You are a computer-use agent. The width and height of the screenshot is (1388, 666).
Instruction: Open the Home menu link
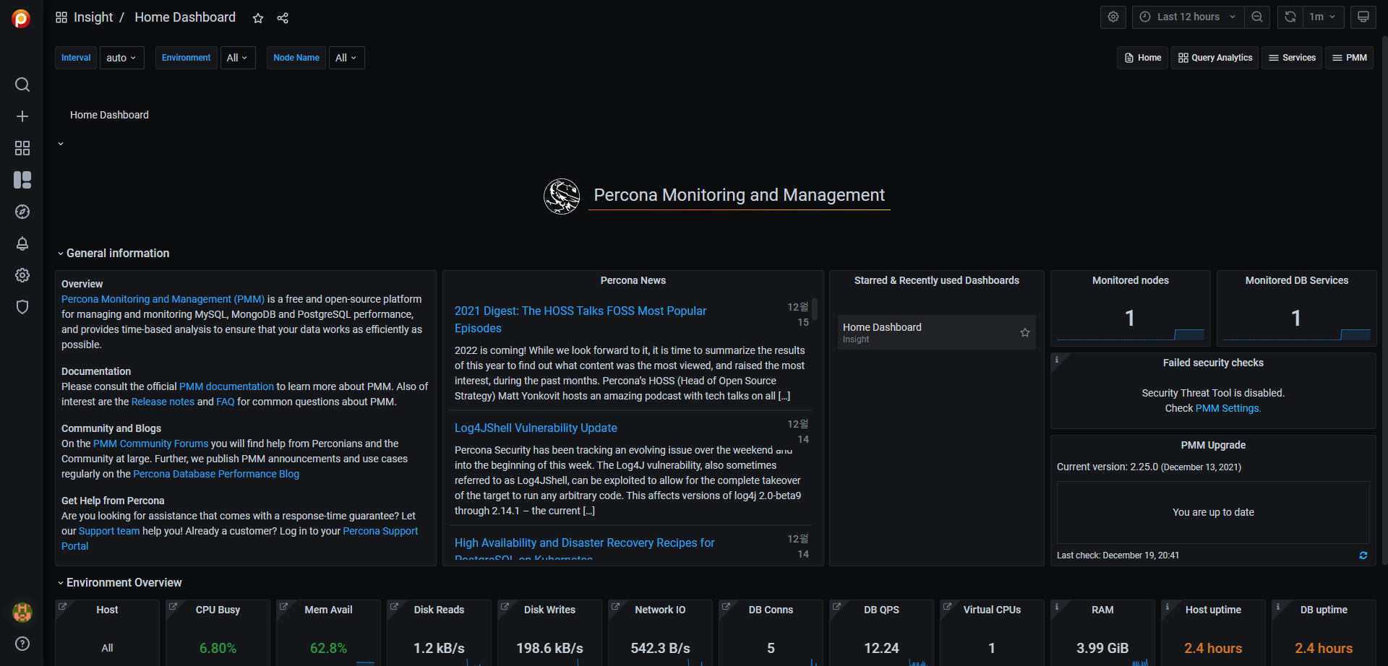[x=1143, y=58]
